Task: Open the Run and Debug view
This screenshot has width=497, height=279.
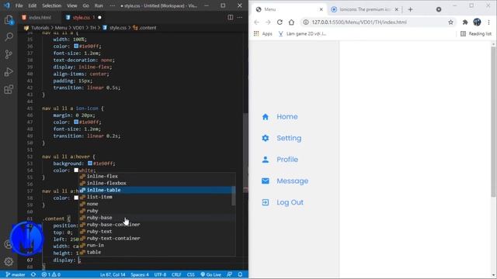Action: (9, 72)
